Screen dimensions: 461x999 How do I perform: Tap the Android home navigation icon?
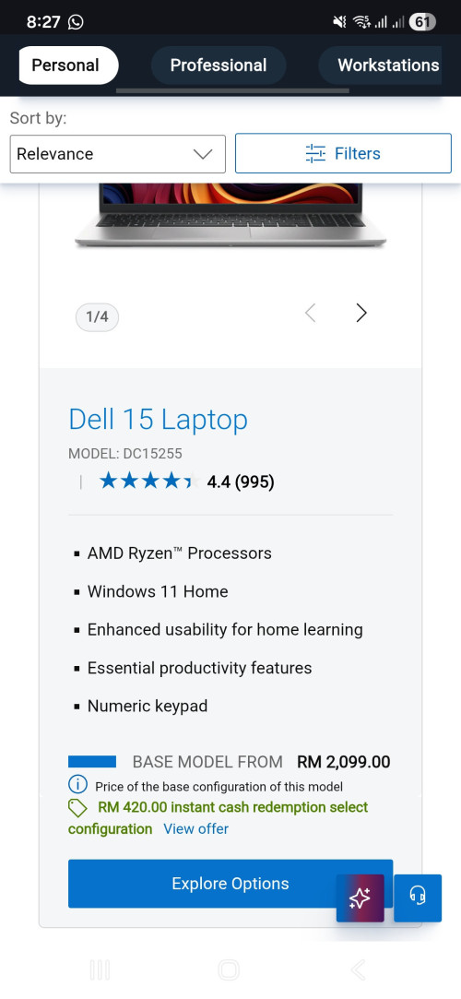tap(229, 969)
